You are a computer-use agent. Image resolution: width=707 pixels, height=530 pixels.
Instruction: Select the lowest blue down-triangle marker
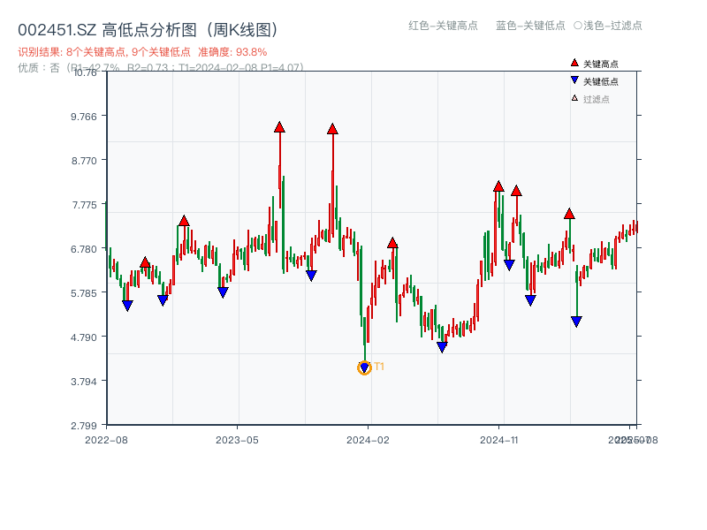[x=364, y=366]
